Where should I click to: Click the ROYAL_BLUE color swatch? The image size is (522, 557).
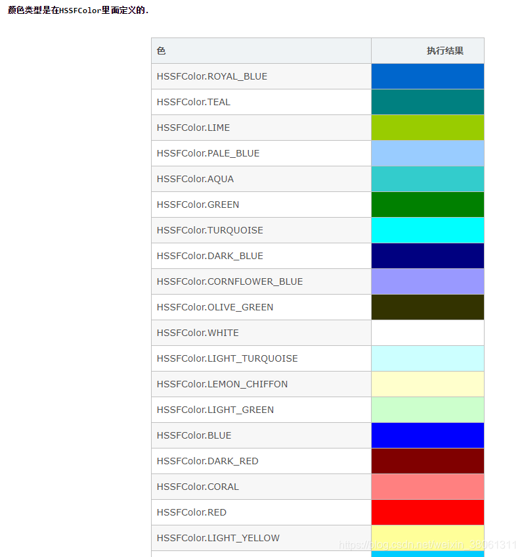427,76
